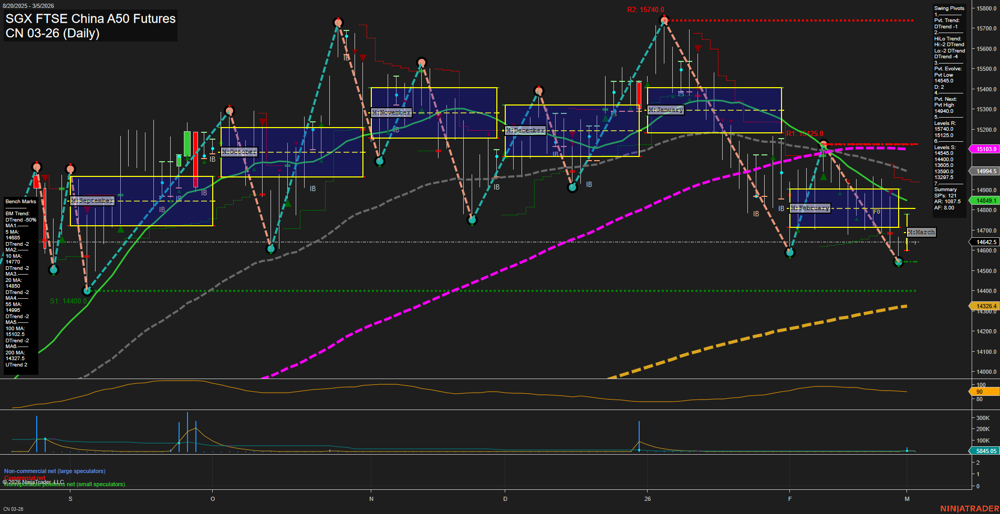
Task: Open the Swing Pivots summary panel
Action: click(949, 8)
